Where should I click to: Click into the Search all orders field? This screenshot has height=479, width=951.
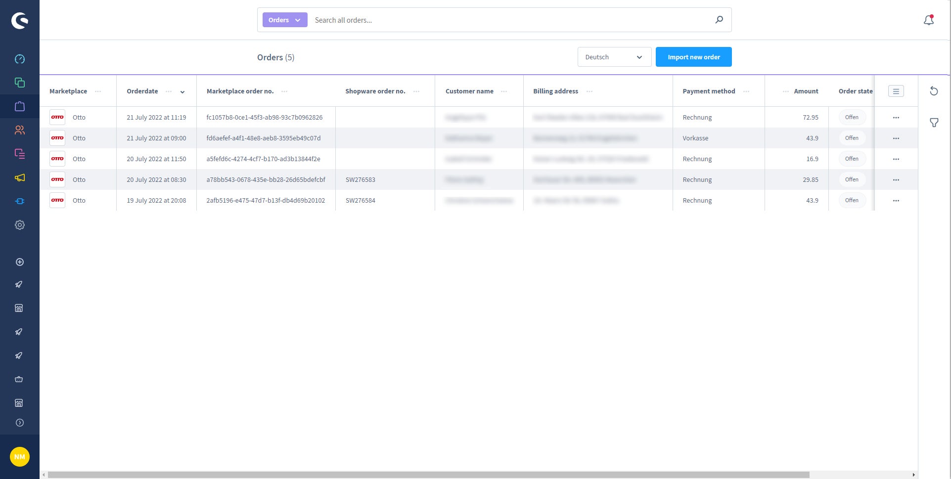click(509, 20)
